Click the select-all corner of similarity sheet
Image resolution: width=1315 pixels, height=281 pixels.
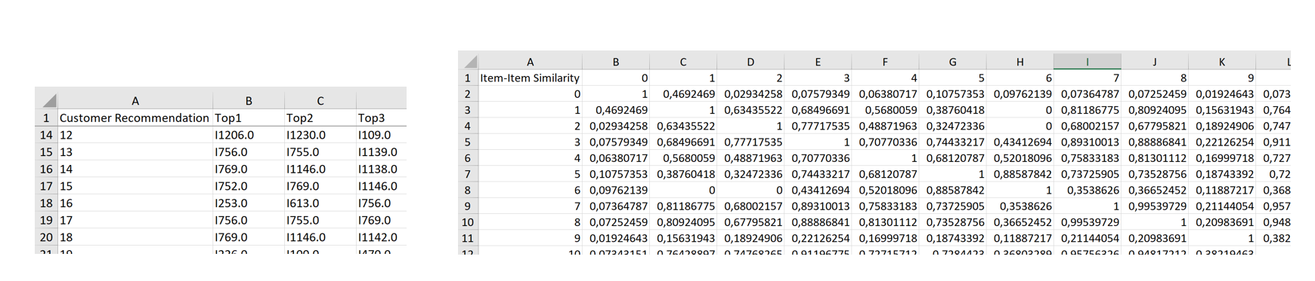point(467,62)
